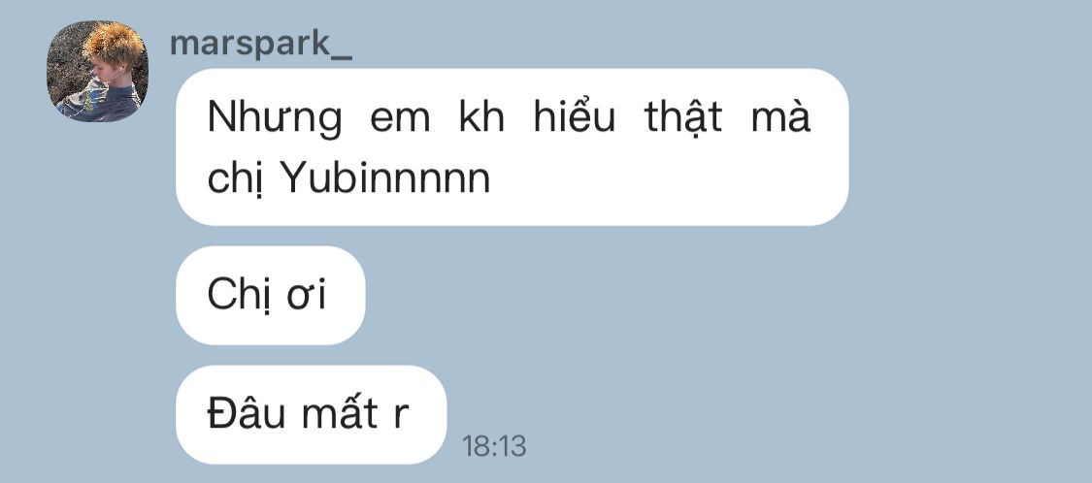Tap the abbreviation "kh" in first message

[481, 116]
